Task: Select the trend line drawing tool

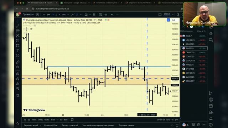Action: [x=18, y=26]
